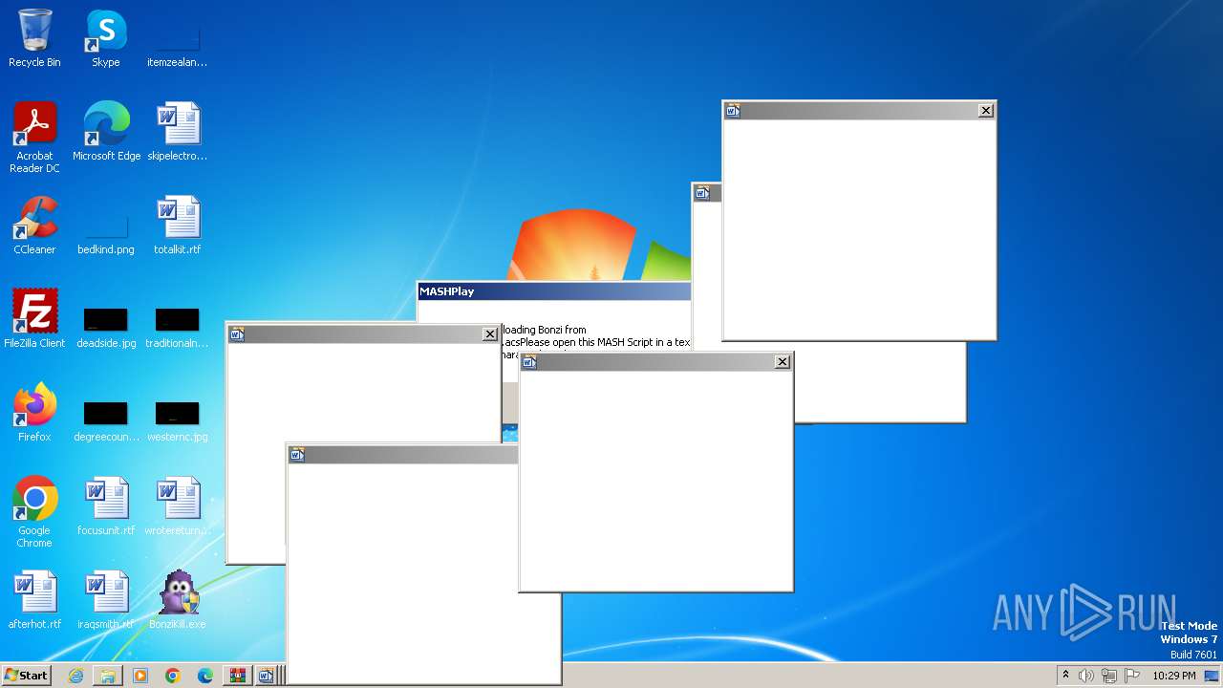1223x688 pixels.
Task: Open CCleaner desktop shortcut
Action: click(34, 226)
